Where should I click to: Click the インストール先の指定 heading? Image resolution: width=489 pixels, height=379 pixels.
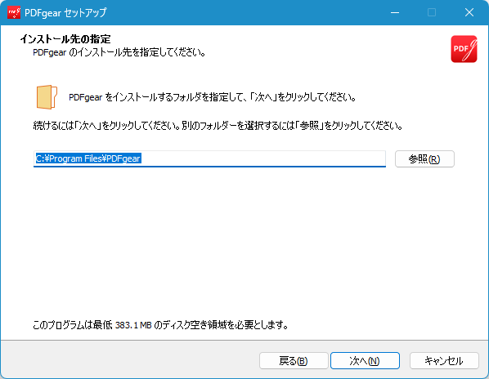click(x=65, y=39)
